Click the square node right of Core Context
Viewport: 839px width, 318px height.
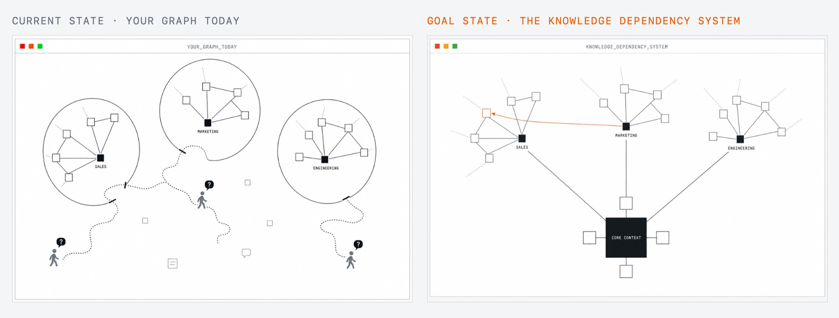663,238
